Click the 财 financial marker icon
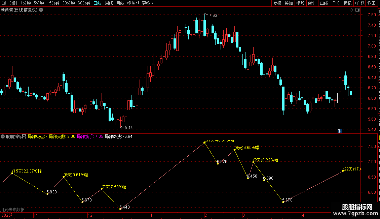Screen dimensions: 380x219 pos(340,131)
